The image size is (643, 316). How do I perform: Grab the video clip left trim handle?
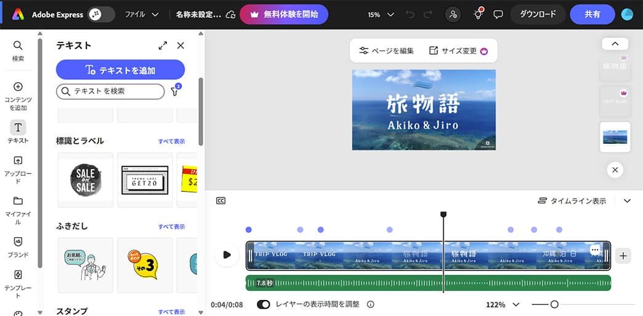click(250, 256)
